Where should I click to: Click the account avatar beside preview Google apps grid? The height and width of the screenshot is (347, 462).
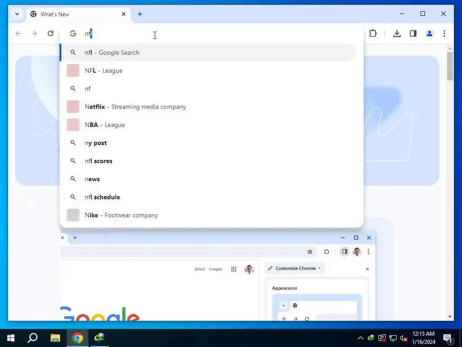[x=249, y=269]
